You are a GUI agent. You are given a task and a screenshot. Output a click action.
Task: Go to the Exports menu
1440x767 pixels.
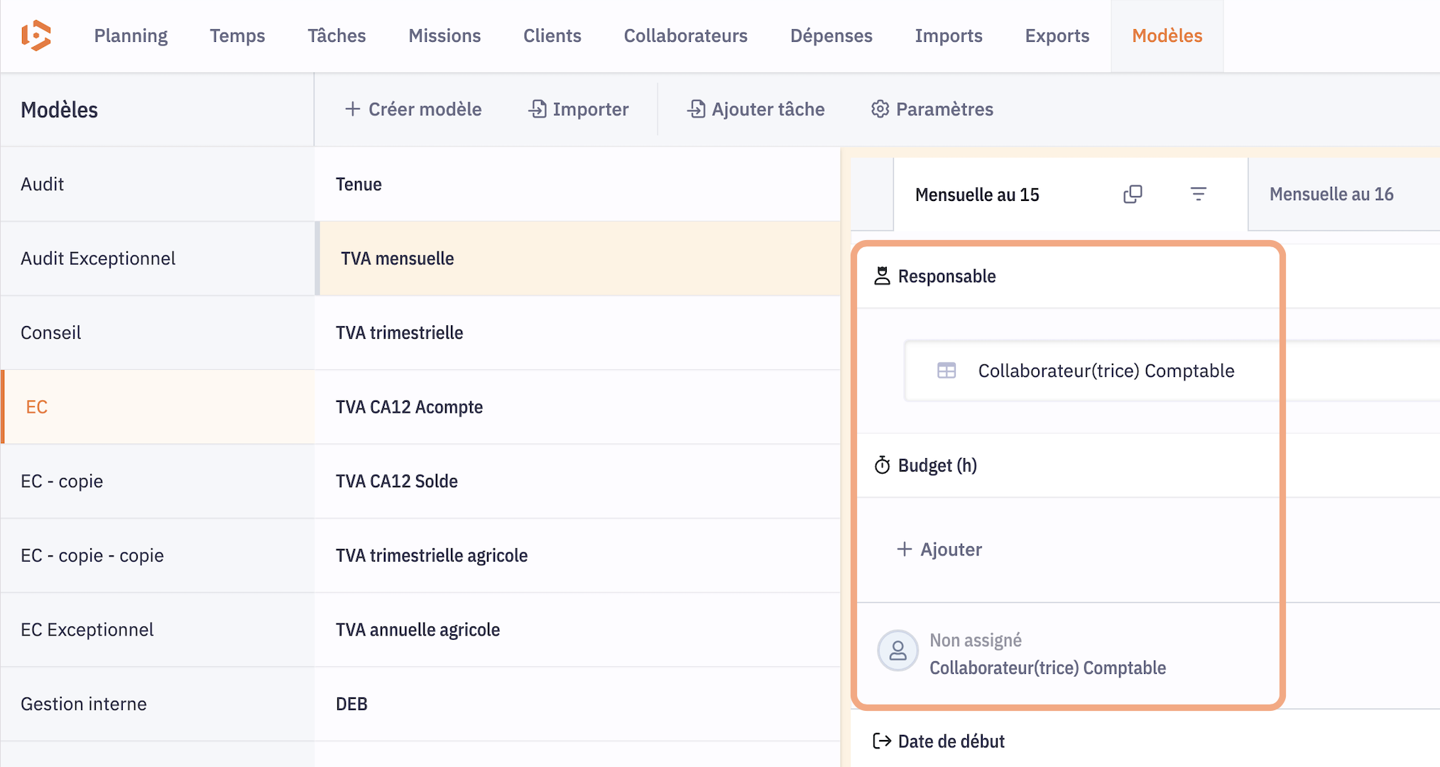click(1057, 36)
